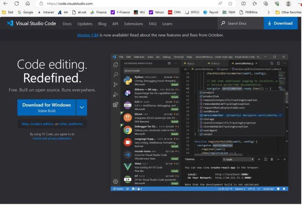Screen dimensions: 302x205
Task: Open the Version 1.84 link
Action: point(88,35)
